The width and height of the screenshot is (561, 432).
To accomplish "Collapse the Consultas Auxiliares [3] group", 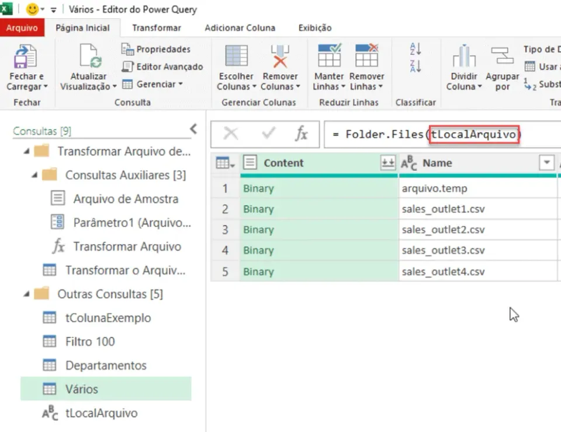I will (34, 175).
